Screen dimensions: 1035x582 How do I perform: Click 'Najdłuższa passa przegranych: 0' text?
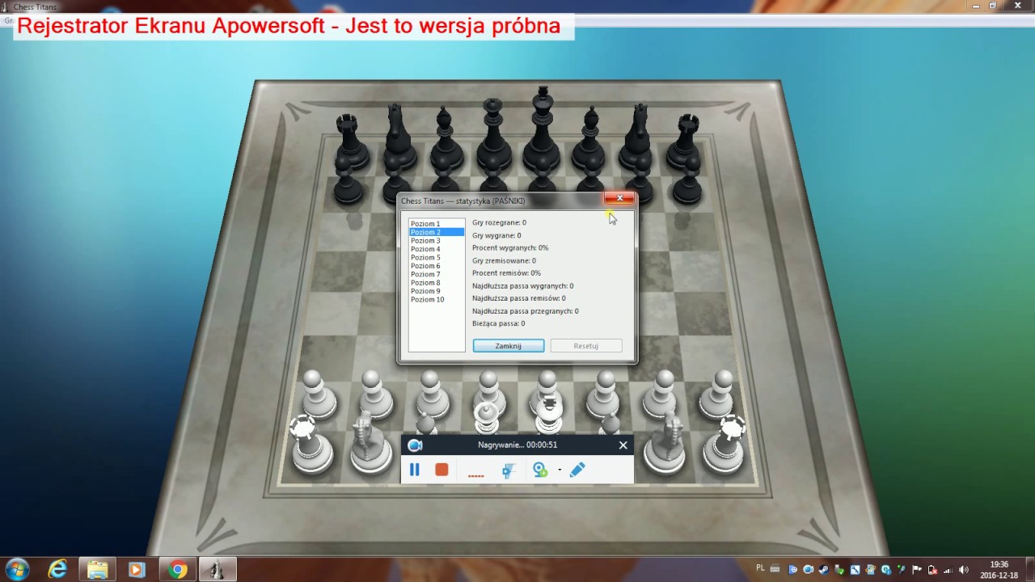(526, 311)
